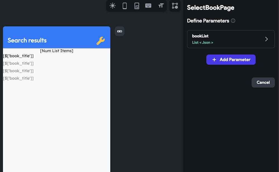Select the black [$['book_title']] list item

[x=18, y=56]
